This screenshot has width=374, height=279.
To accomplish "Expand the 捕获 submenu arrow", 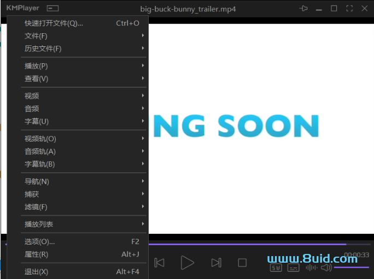I will tap(143, 194).
